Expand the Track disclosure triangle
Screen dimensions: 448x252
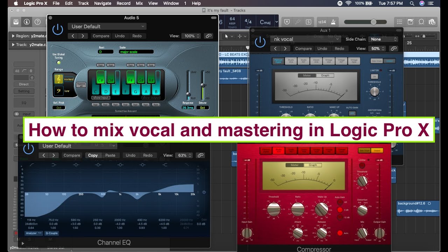(x=13, y=44)
